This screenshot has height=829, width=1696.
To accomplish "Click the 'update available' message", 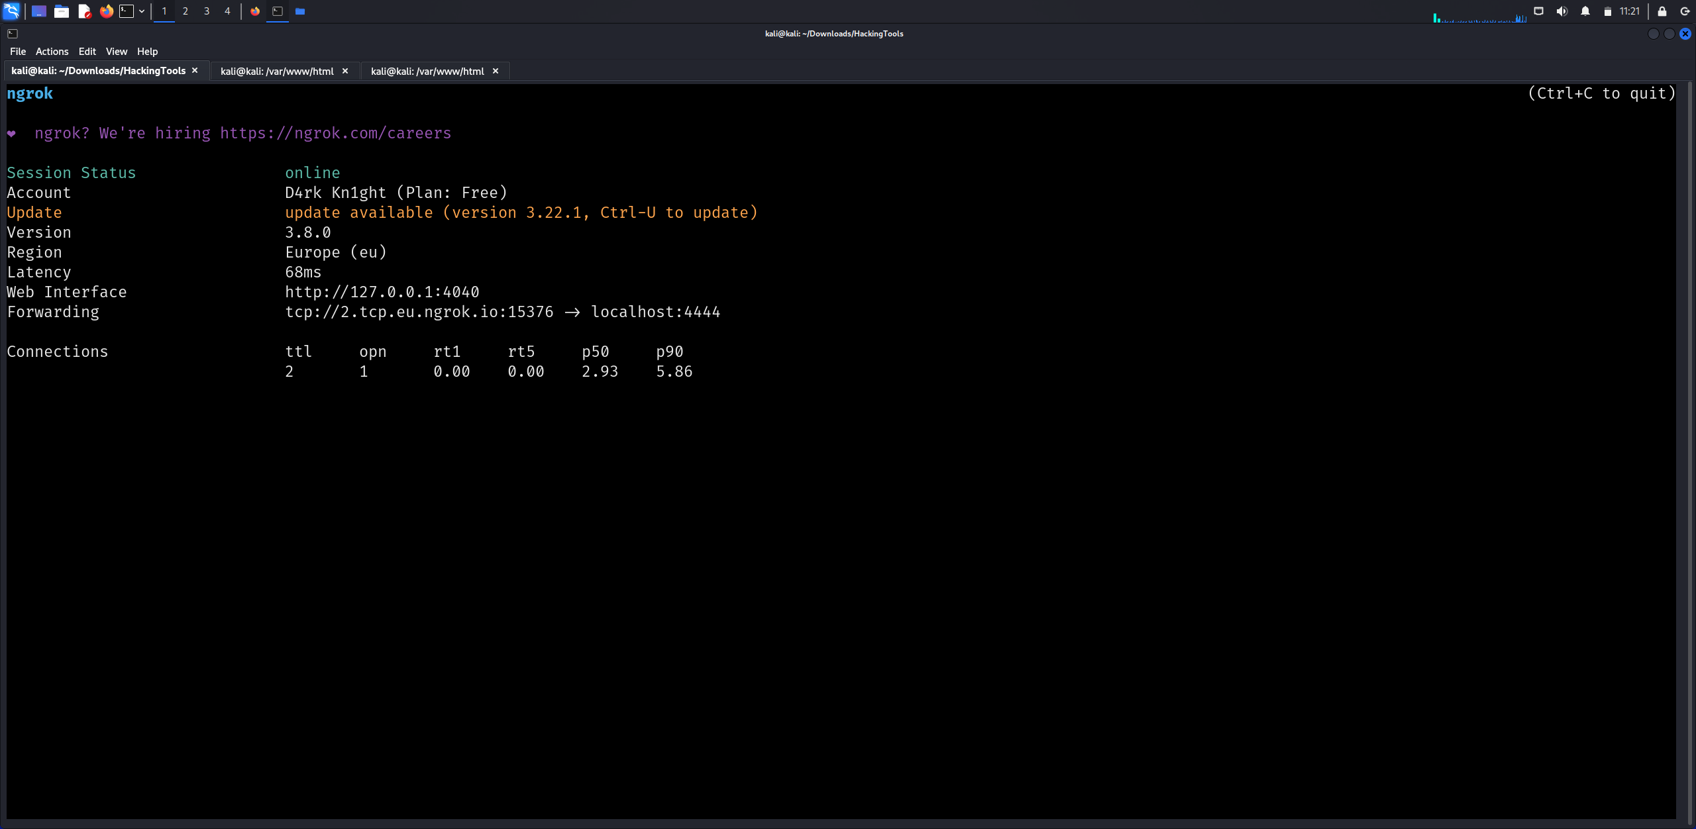I will pos(521,213).
